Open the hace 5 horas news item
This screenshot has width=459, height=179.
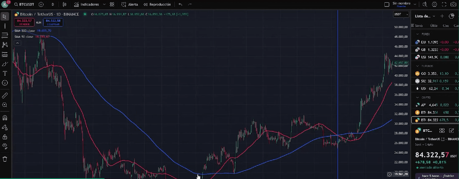click(x=437, y=176)
